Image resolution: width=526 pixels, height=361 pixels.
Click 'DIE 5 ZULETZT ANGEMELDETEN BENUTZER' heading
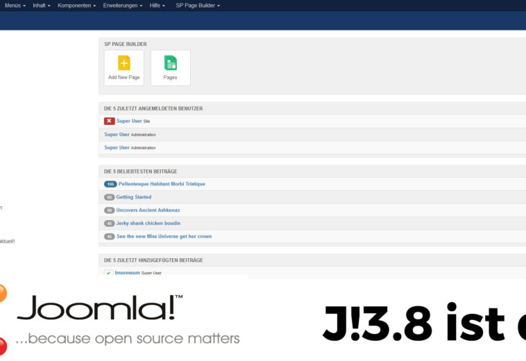[153, 108]
